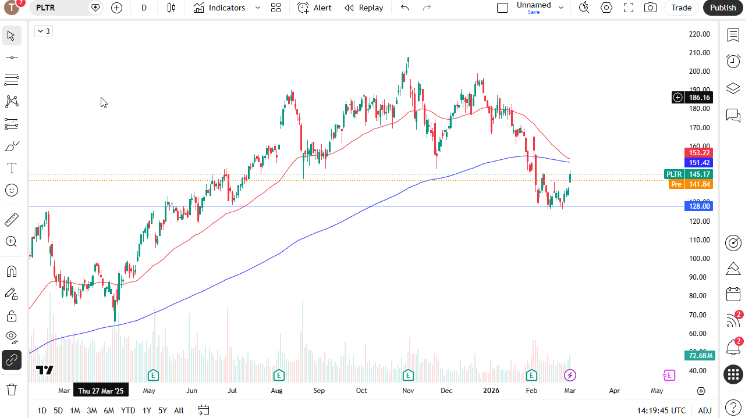
Task: Undo the last chart action
Action: (x=405, y=8)
